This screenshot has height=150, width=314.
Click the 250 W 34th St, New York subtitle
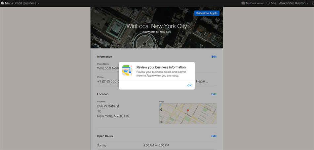pos(157,32)
